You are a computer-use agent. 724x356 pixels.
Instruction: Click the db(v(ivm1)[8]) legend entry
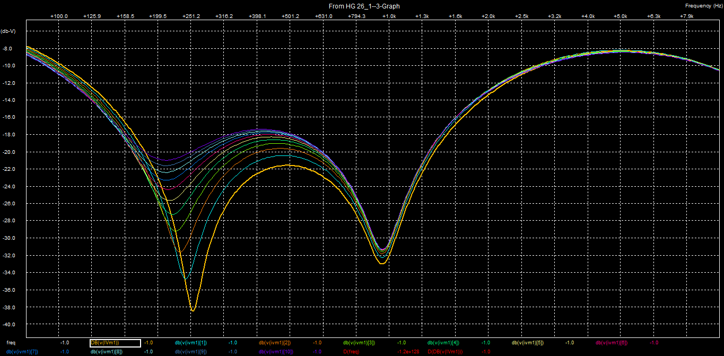click(x=106, y=351)
